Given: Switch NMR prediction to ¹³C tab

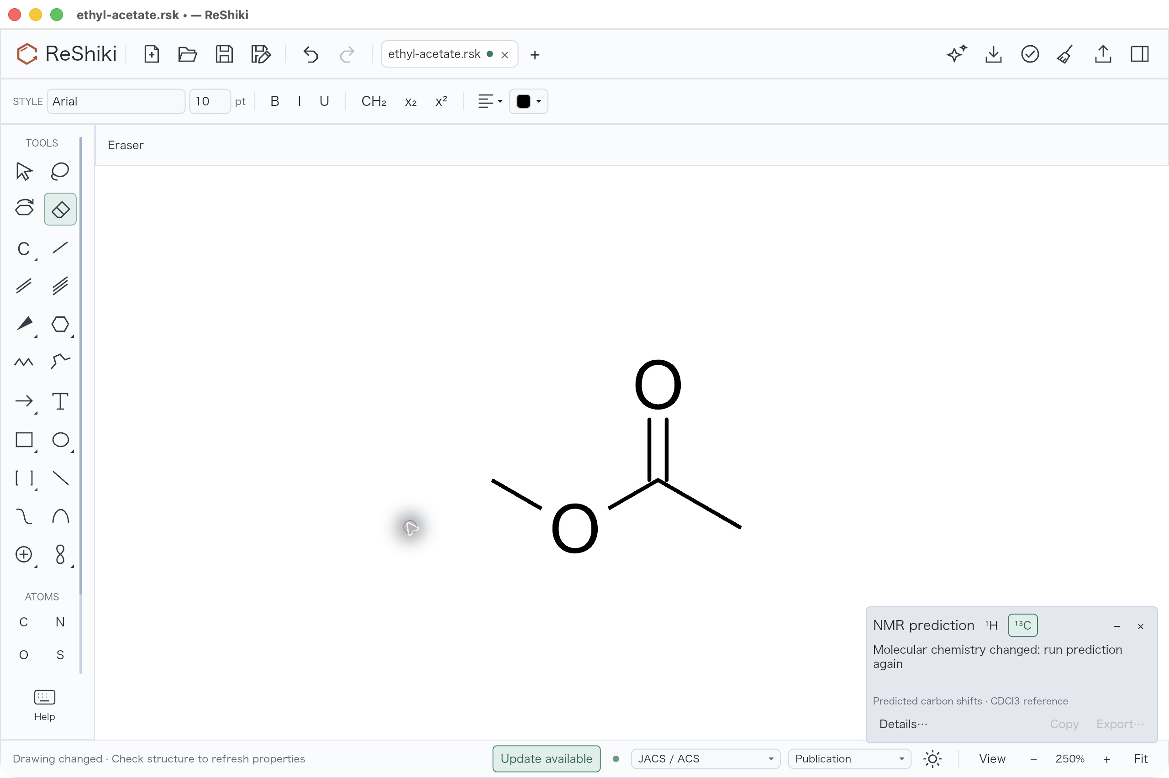Looking at the screenshot, I should [x=1022, y=625].
